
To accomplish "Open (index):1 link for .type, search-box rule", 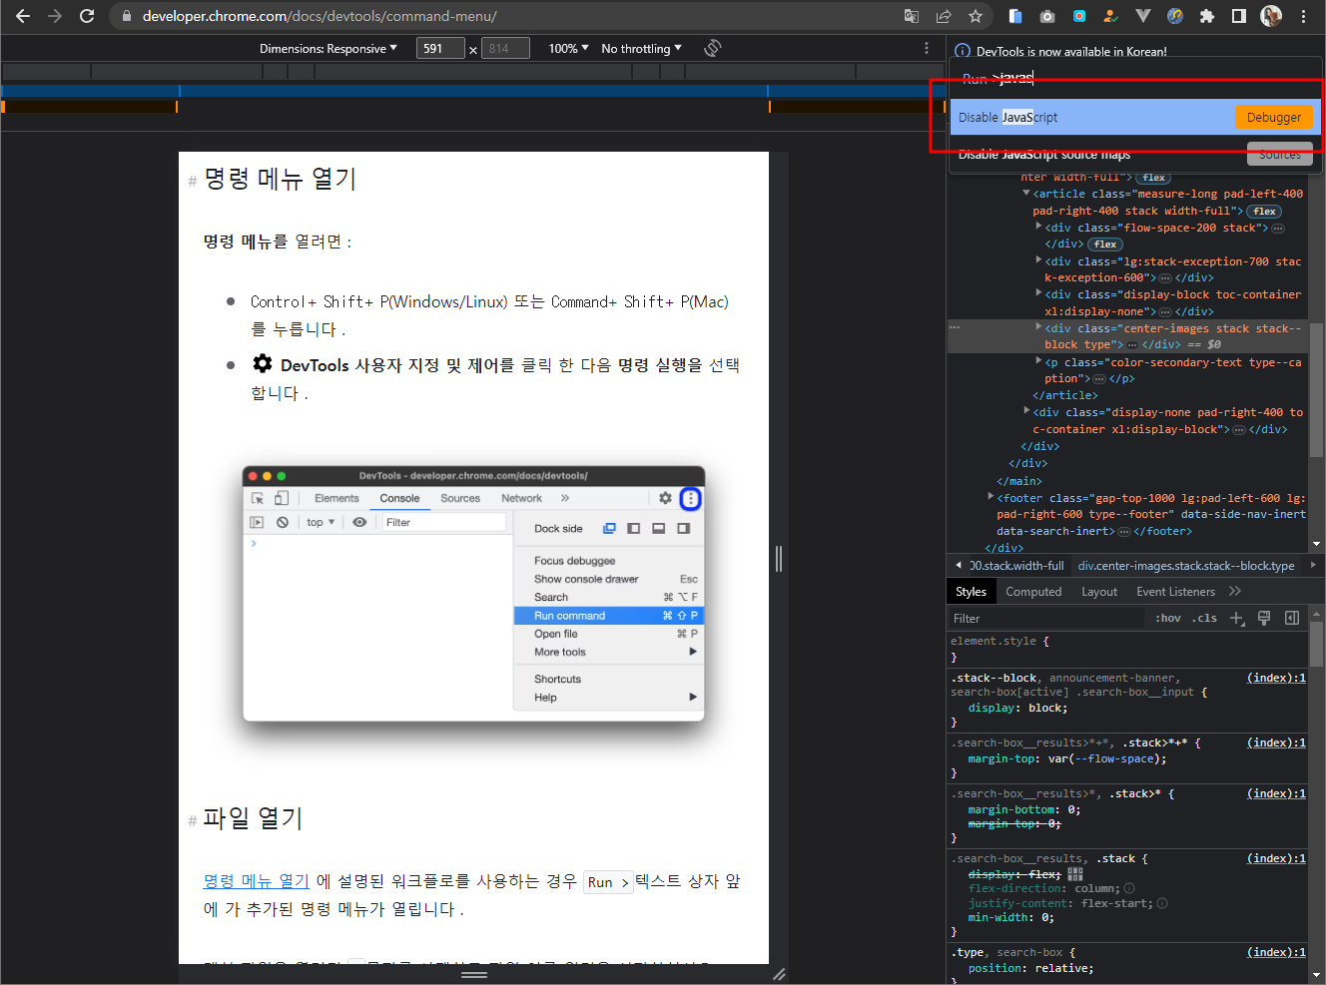I will pyautogui.click(x=1276, y=952).
